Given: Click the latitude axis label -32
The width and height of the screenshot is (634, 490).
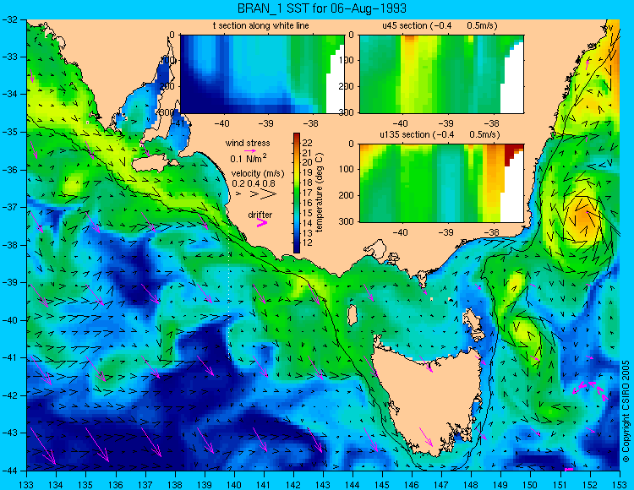Looking at the screenshot, I should tap(9, 19).
